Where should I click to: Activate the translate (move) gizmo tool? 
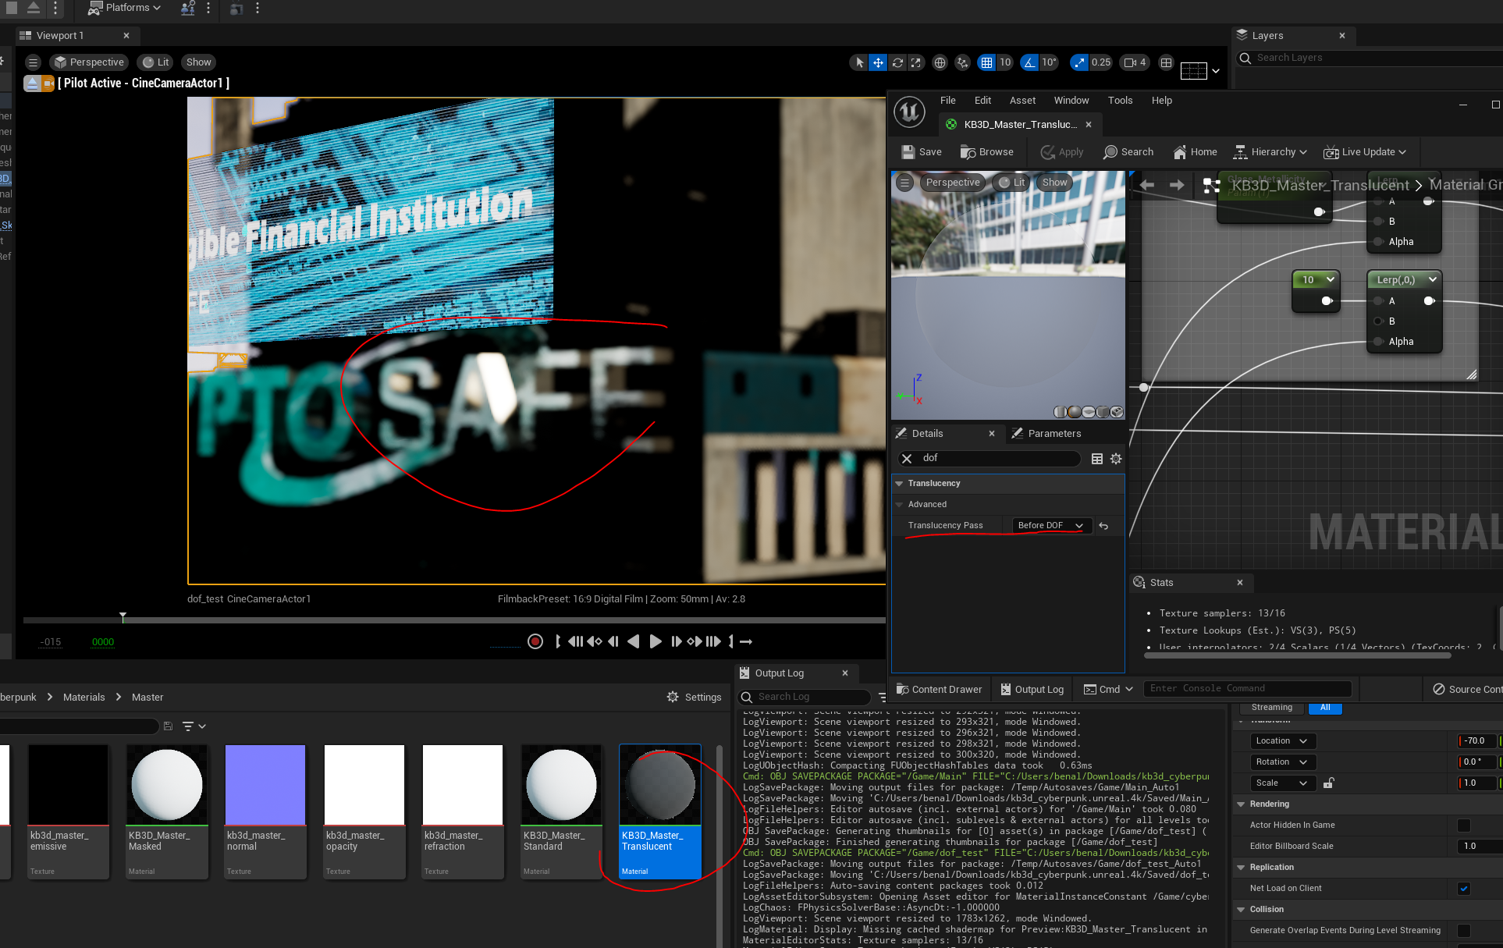(878, 62)
